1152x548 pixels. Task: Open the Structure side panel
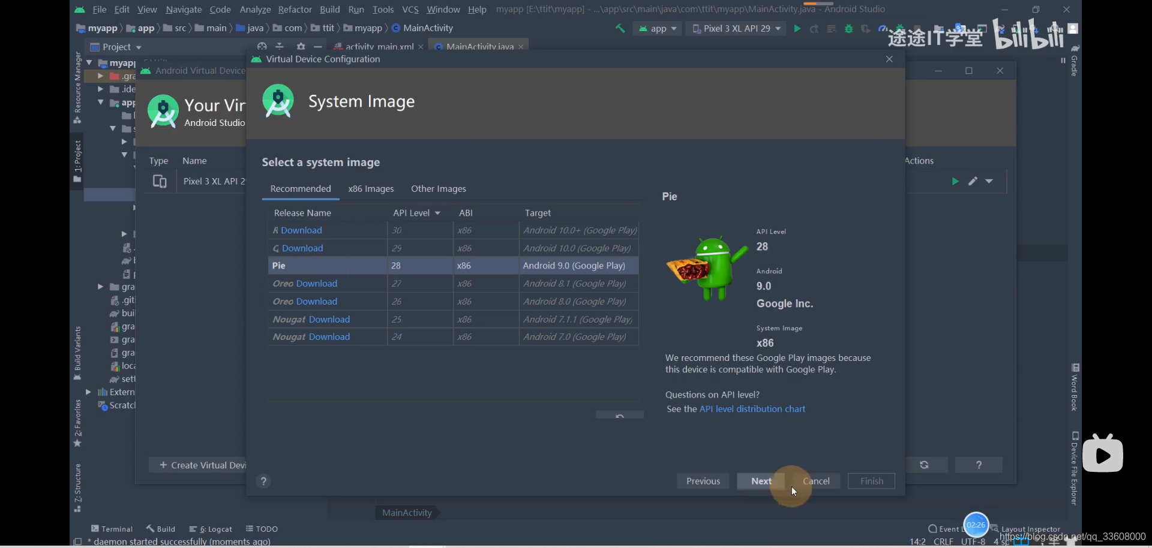tap(77, 487)
